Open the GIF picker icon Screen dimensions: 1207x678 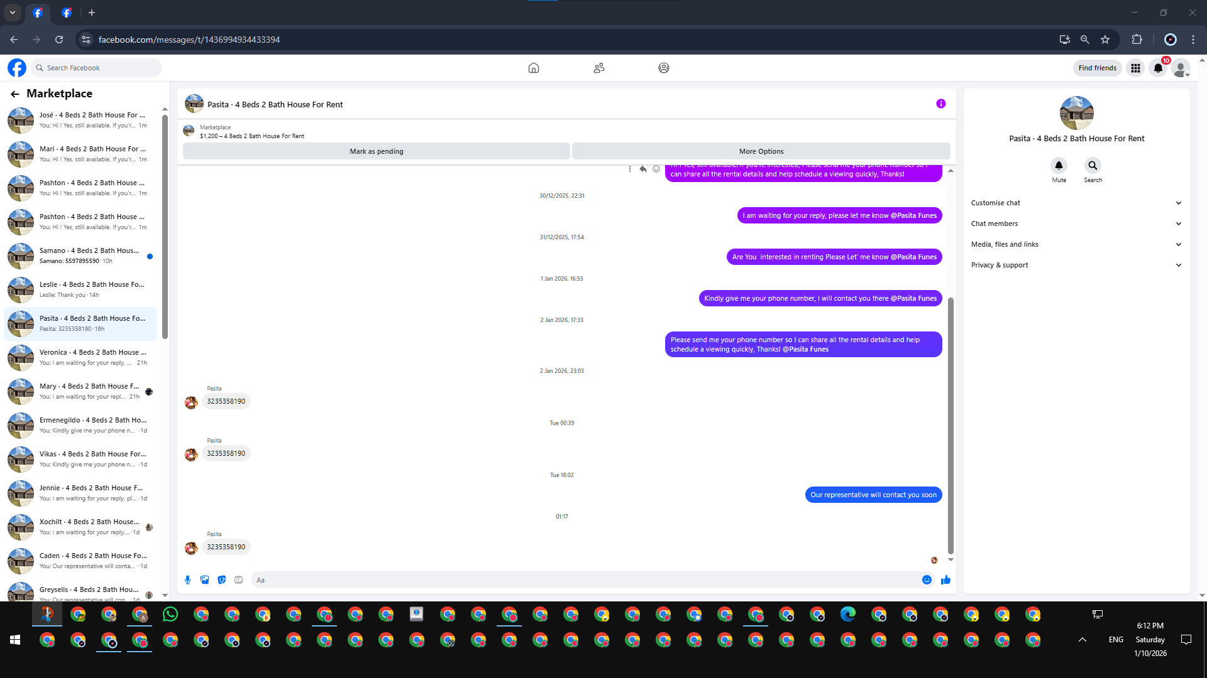(x=238, y=580)
